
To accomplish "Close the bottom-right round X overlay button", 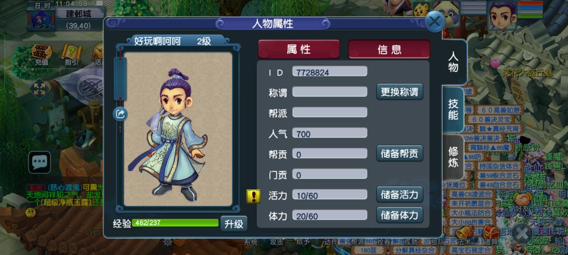I will 522,232.
